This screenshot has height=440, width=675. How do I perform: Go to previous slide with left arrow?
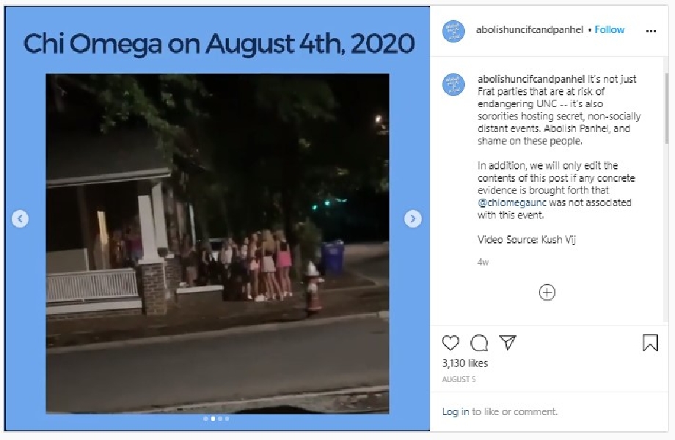coord(21,219)
